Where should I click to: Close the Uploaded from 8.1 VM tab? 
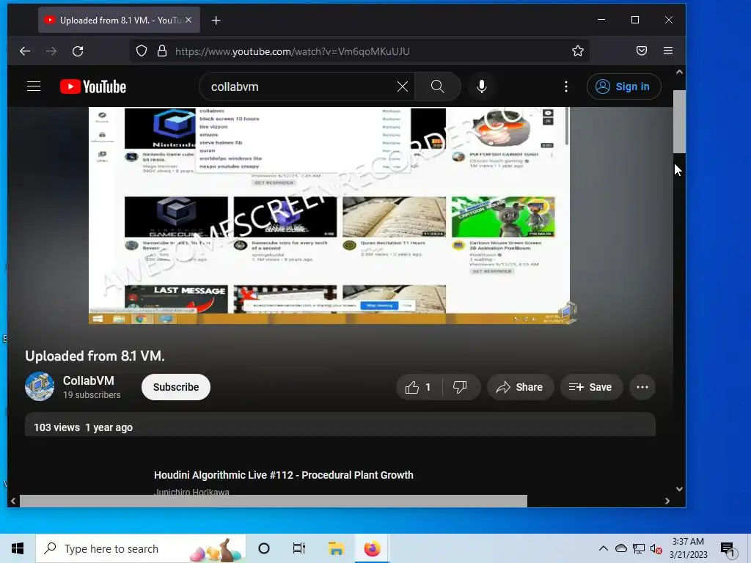[188, 20]
